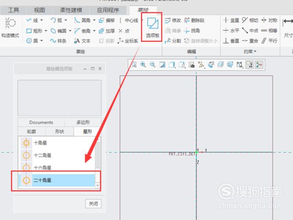Select 十二角星 in the palette list
This screenshot has width=293, height=220.
pyautogui.click(x=57, y=155)
